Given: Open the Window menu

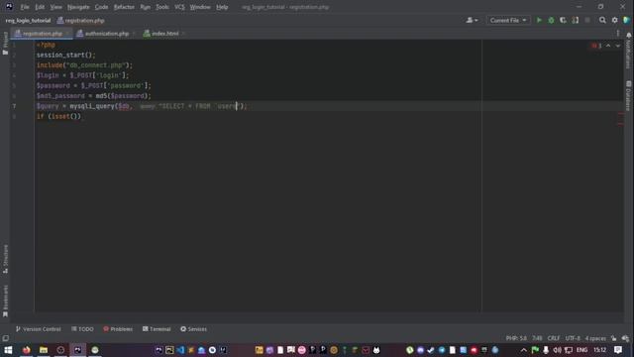Looking at the screenshot, I should (x=200, y=7).
